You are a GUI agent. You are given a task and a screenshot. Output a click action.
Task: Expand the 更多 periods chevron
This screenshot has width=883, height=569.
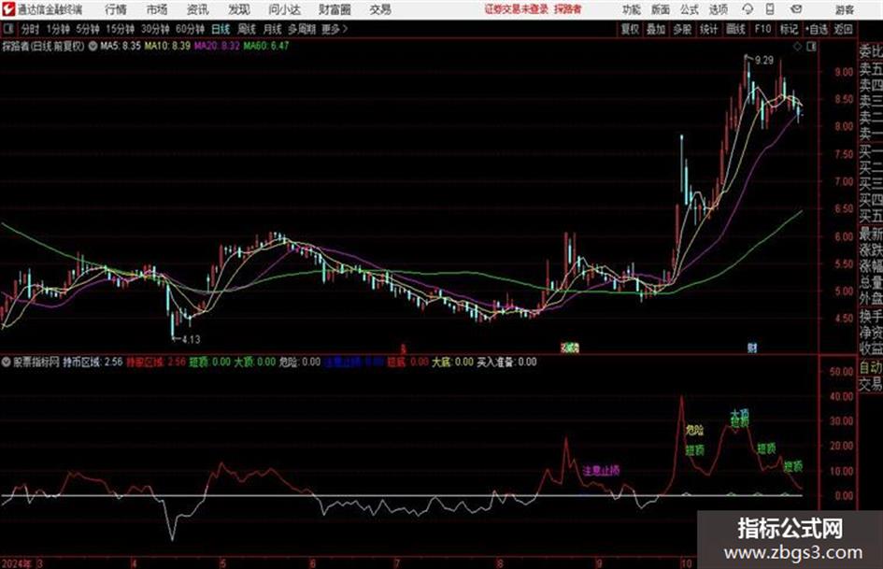click(335, 29)
